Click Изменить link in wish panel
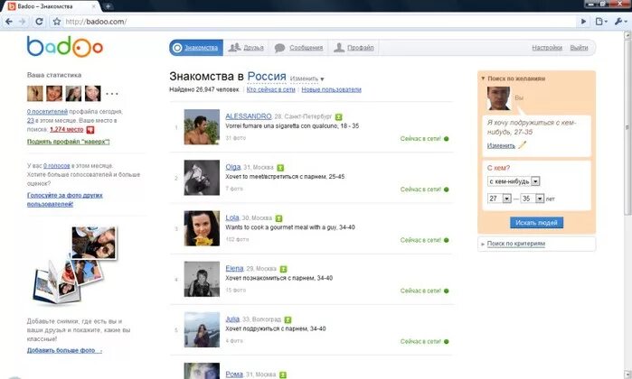The width and height of the screenshot is (632, 379). pos(501,145)
